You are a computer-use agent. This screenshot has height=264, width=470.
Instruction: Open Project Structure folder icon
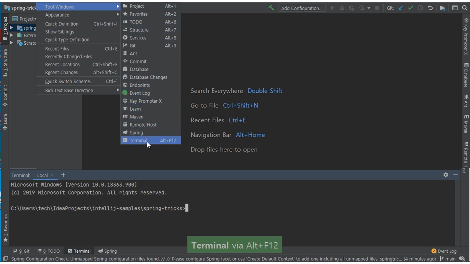[x=442, y=8]
